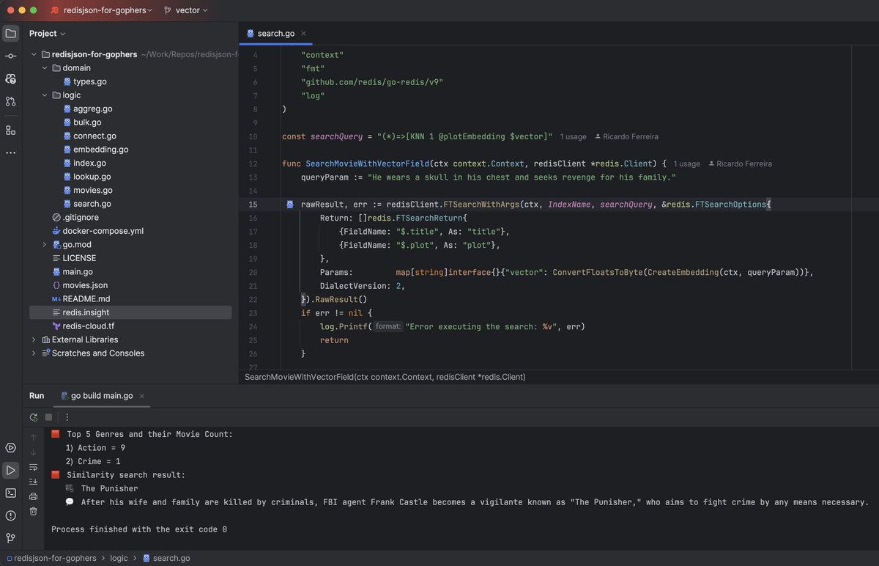This screenshot has height=566, width=879.
Task: Collapse the domain folder
Action: pyautogui.click(x=45, y=68)
